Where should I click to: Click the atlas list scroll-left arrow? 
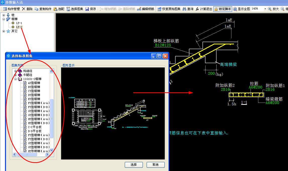[15, 154]
